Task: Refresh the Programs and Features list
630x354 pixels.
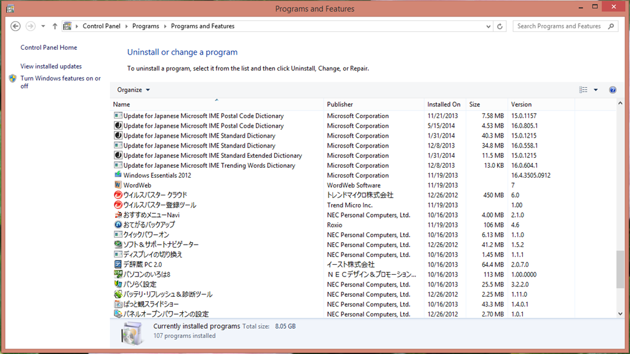Action: [x=500, y=26]
